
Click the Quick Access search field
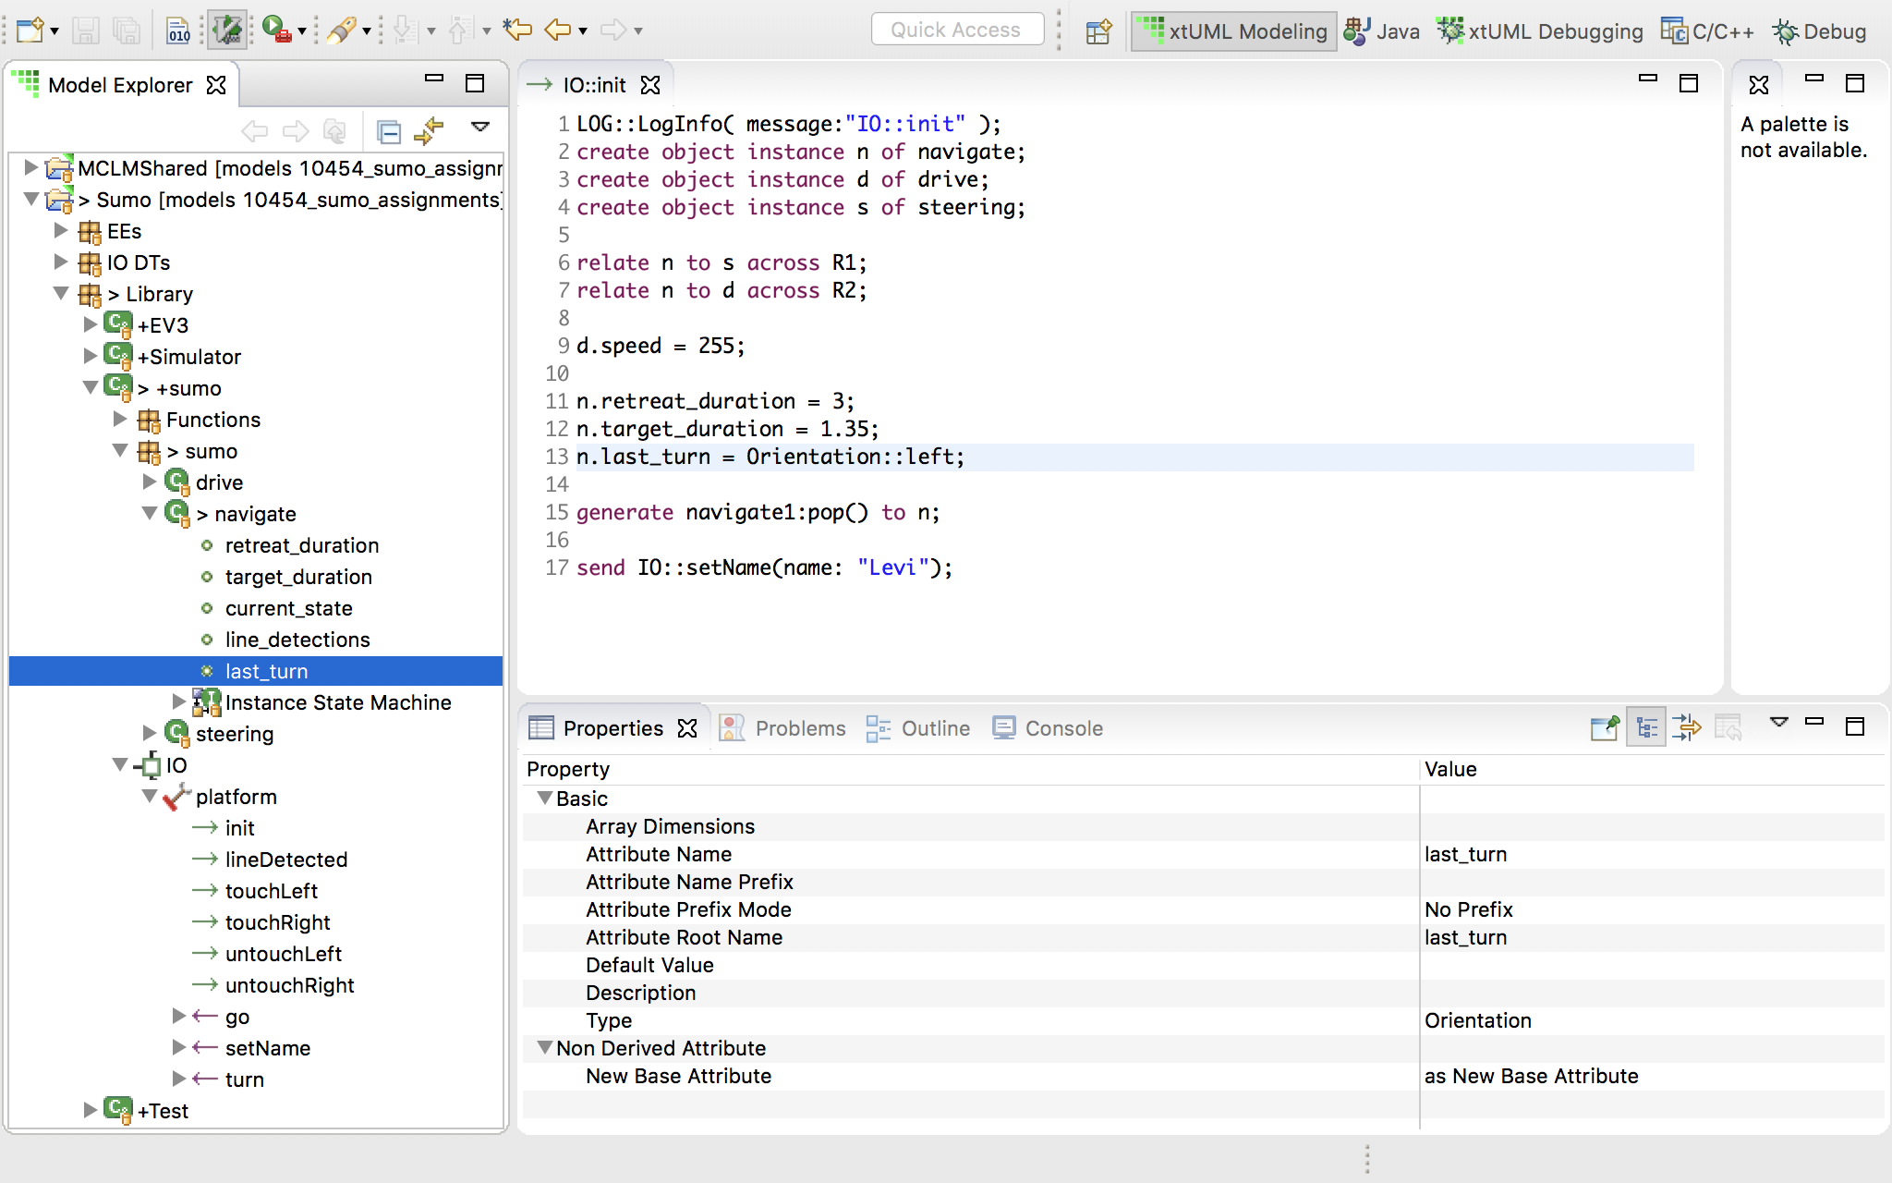pyautogui.click(x=957, y=30)
